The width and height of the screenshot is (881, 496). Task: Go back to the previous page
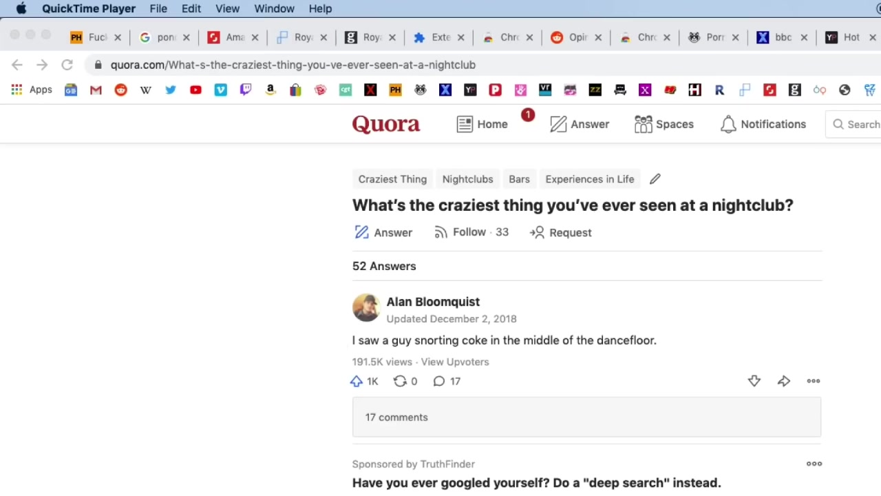(17, 65)
